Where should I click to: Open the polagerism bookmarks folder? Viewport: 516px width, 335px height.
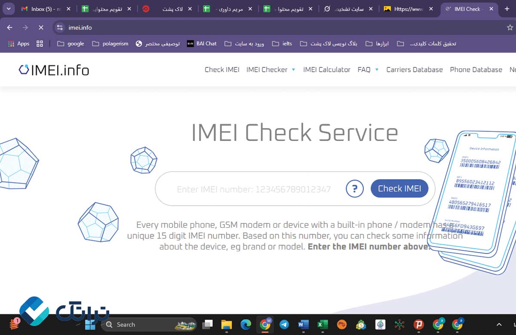110,43
